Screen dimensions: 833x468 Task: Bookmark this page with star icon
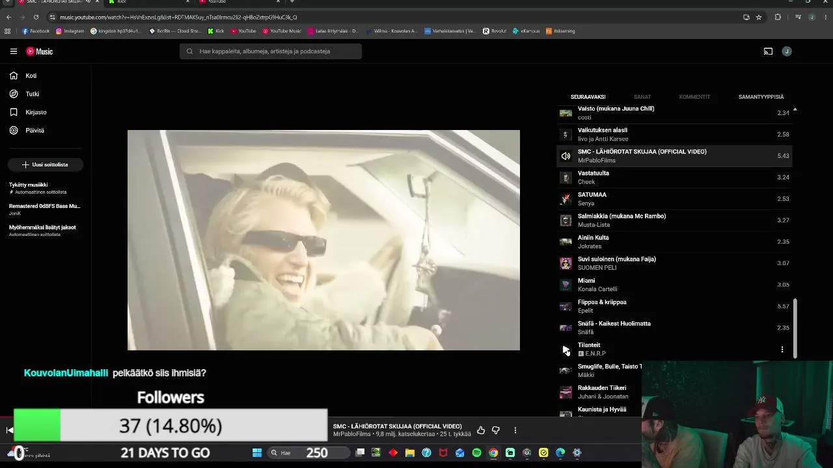(759, 17)
